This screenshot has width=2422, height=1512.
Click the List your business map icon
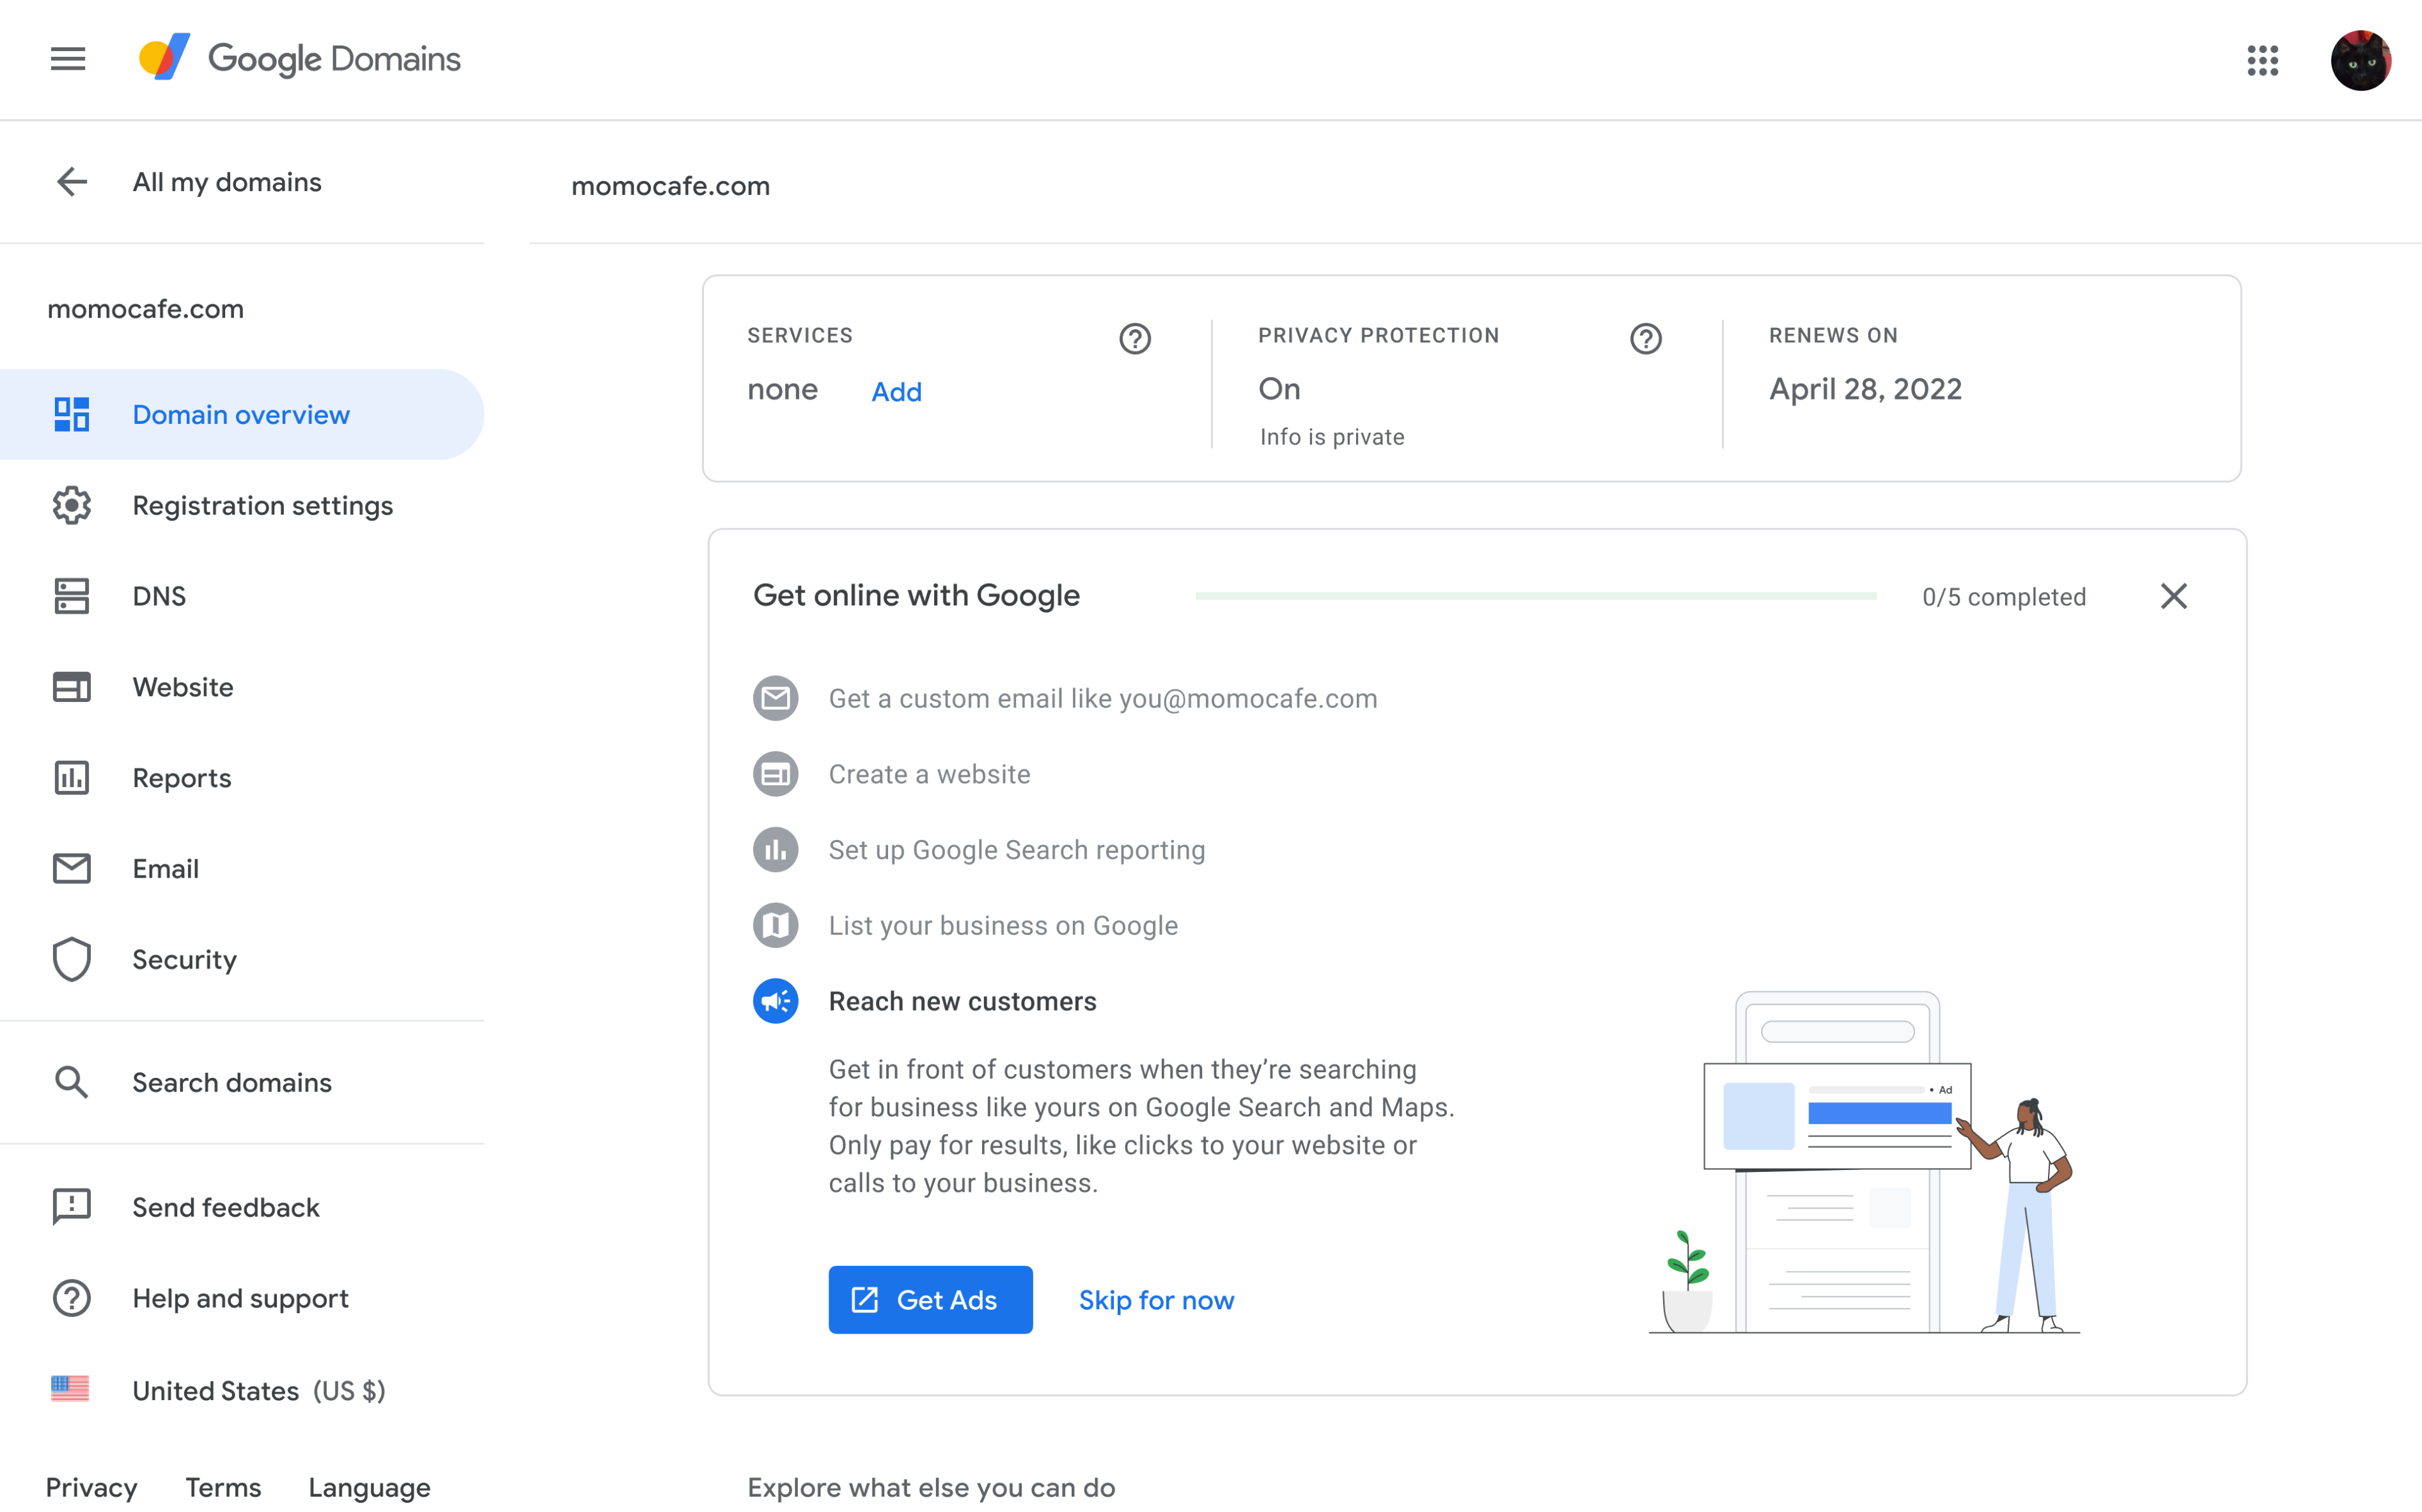[x=776, y=926]
